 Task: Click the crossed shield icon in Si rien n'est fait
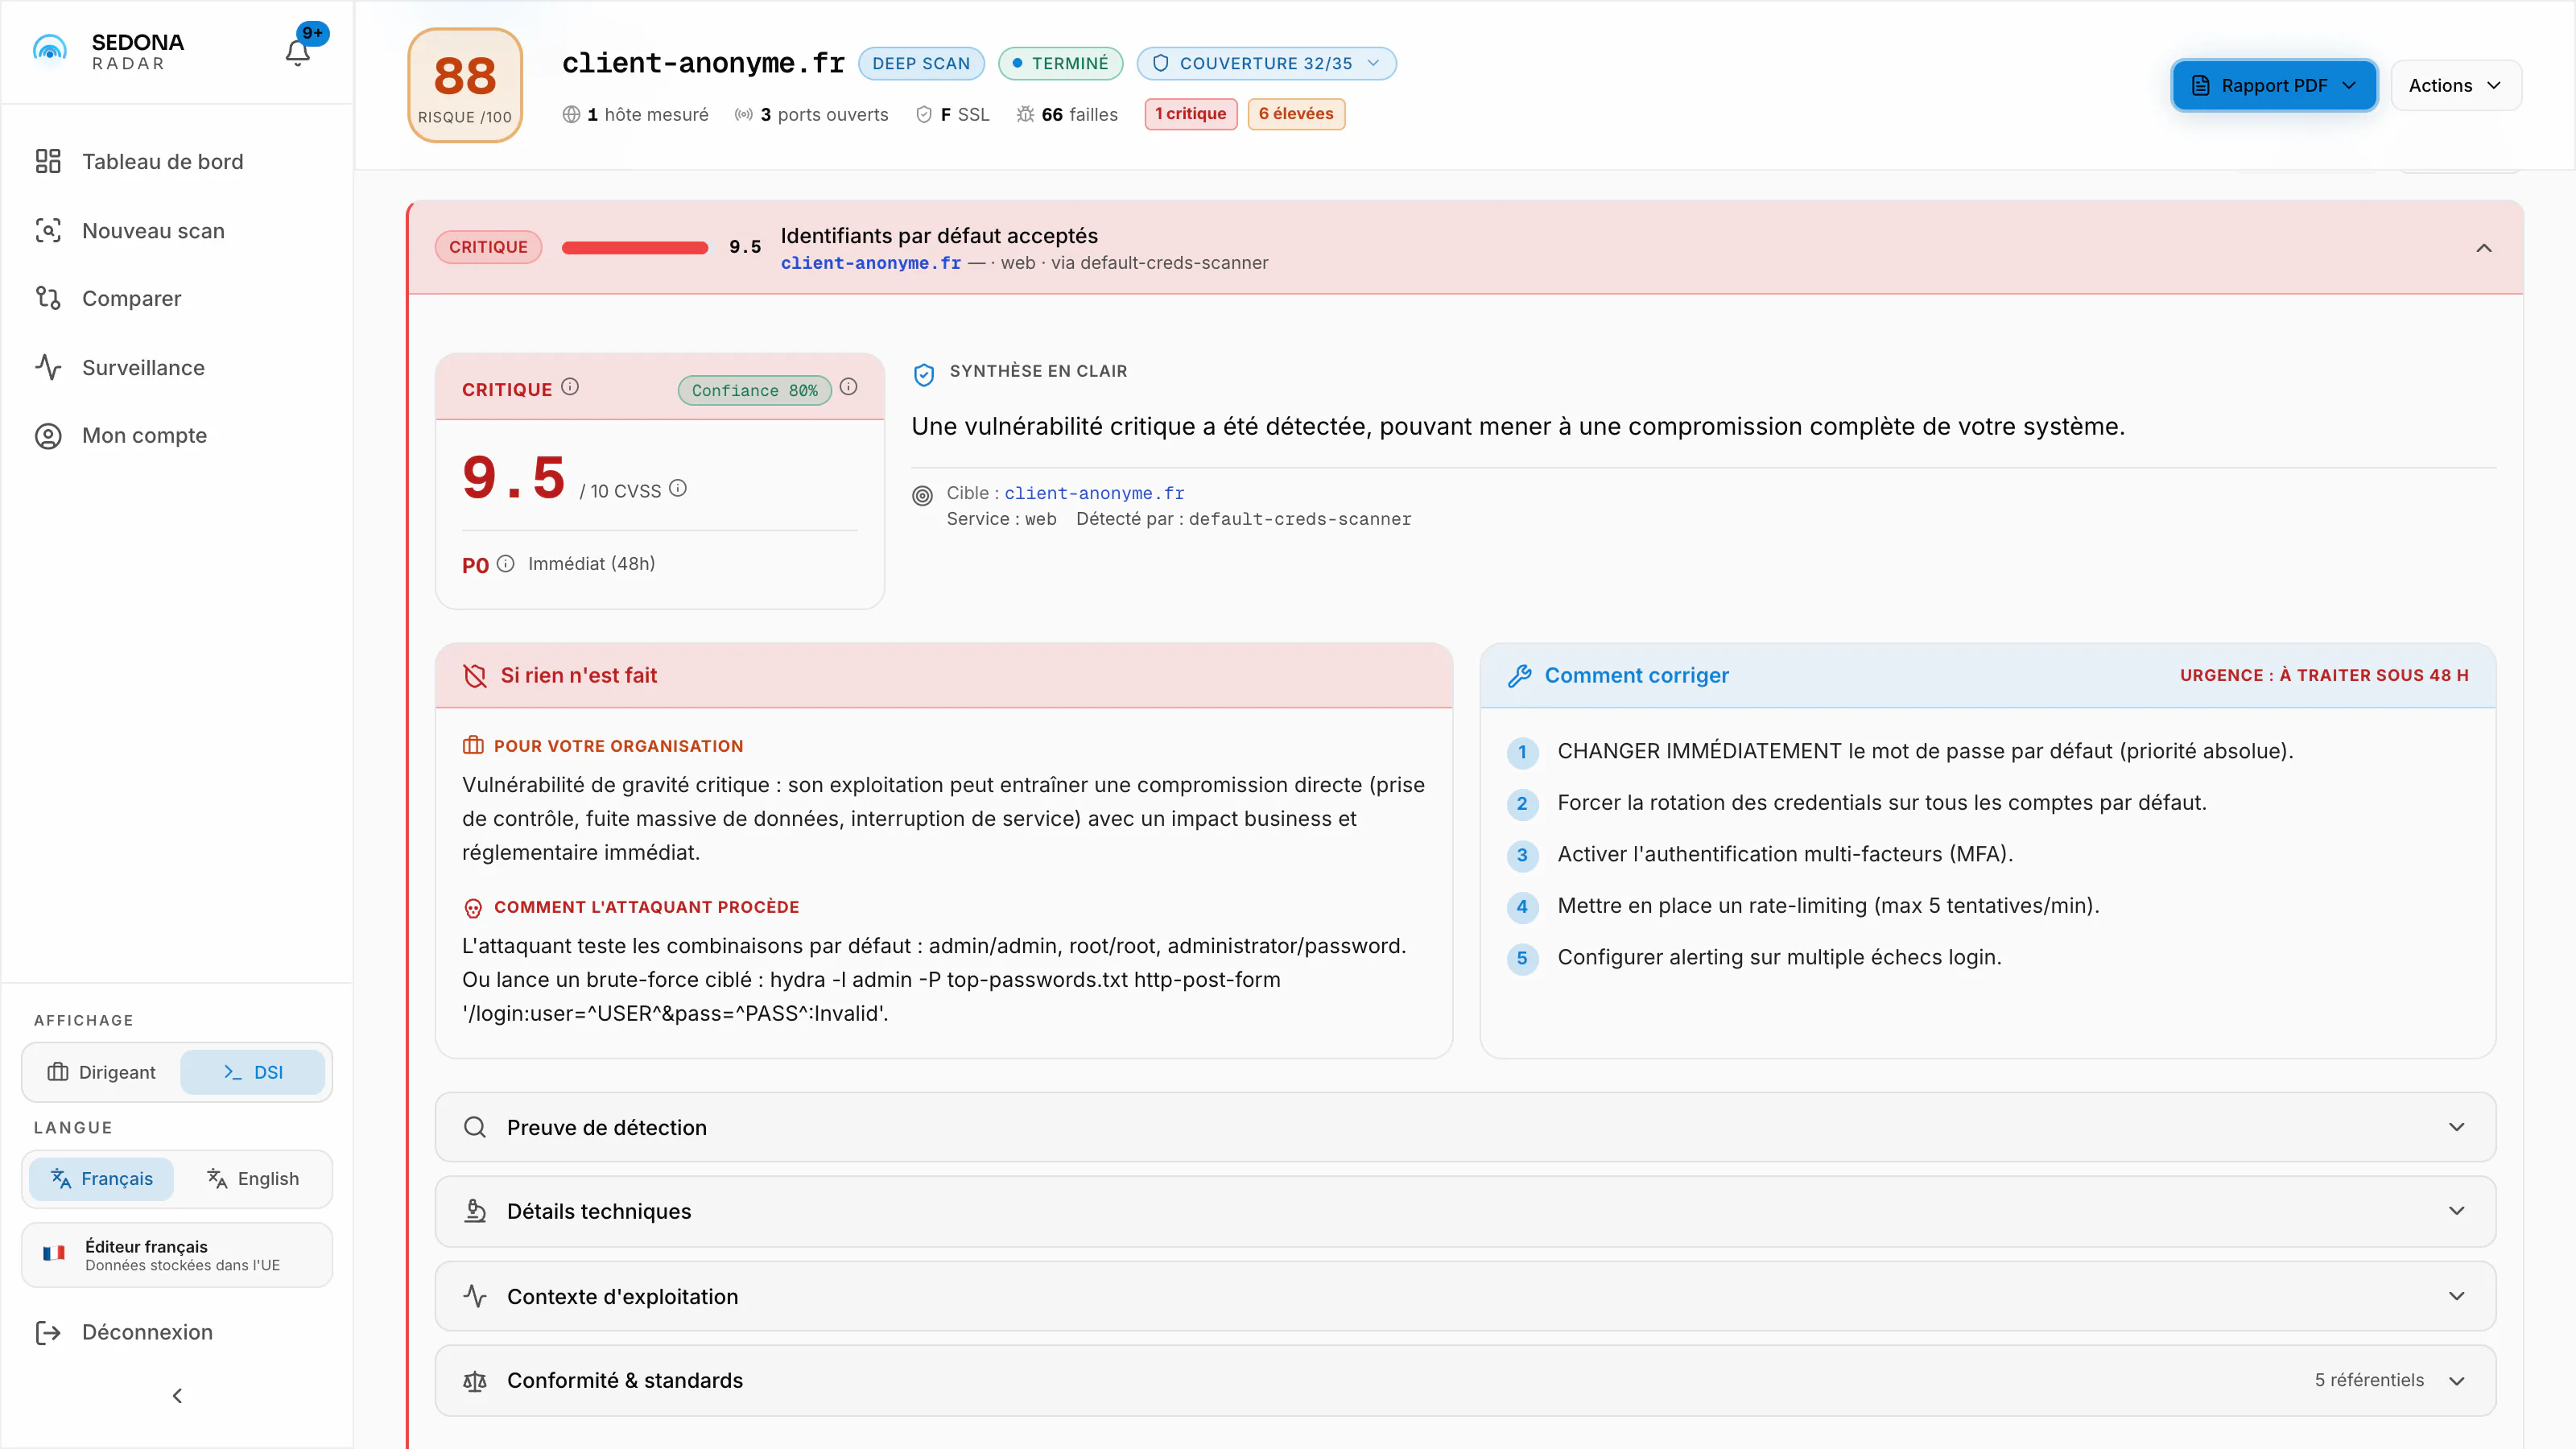(474, 676)
